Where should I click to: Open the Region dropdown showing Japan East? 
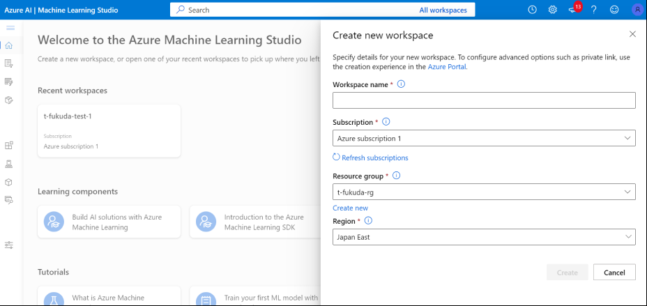click(484, 237)
